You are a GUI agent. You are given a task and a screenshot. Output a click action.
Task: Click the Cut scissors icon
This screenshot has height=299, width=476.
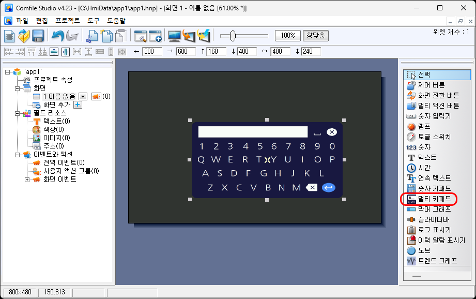(92, 36)
